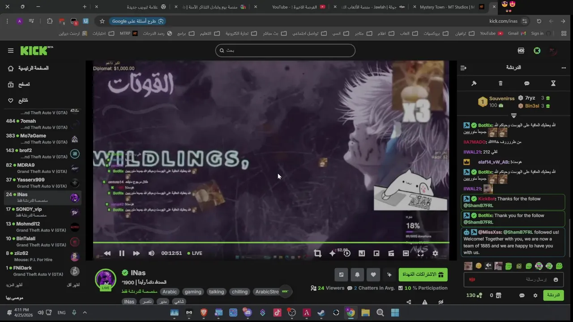Open File Explorer from the taskbar
Viewport: 573px width, 322px height.
click(x=365, y=313)
